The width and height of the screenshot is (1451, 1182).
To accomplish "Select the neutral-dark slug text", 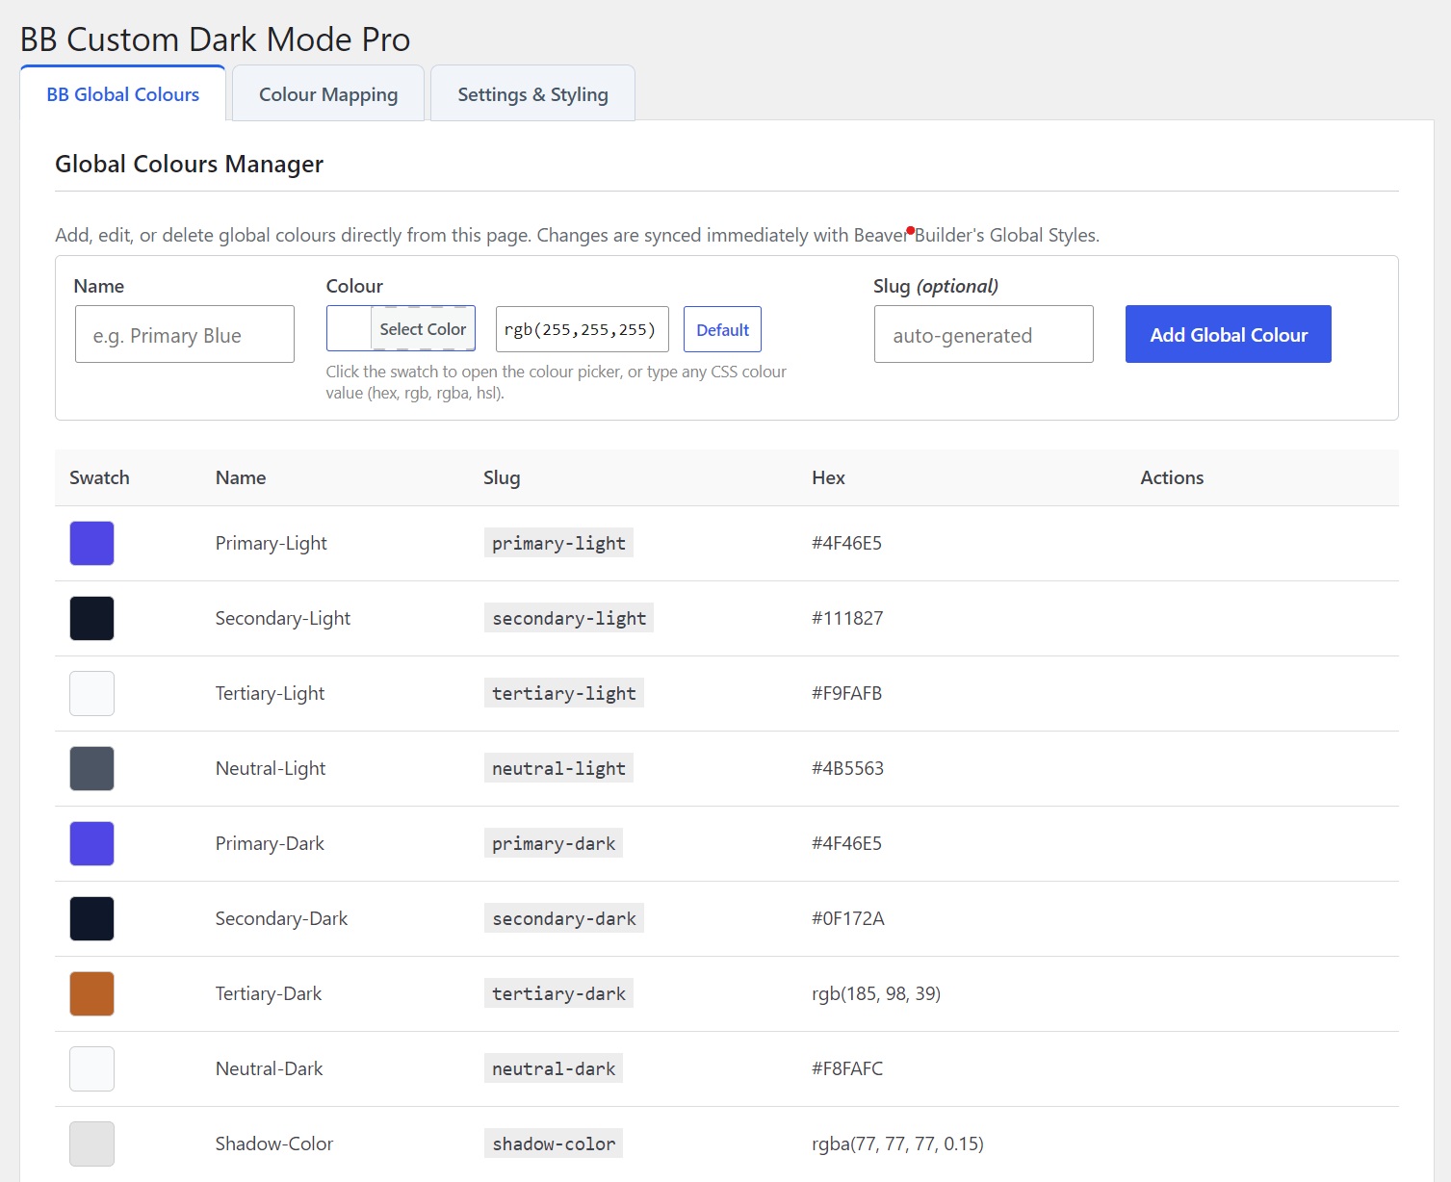I will 554,1068.
